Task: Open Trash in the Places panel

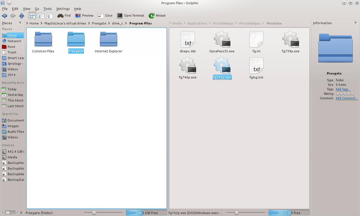Action: point(12,52)
